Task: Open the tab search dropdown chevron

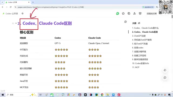Action: [2, 2]
